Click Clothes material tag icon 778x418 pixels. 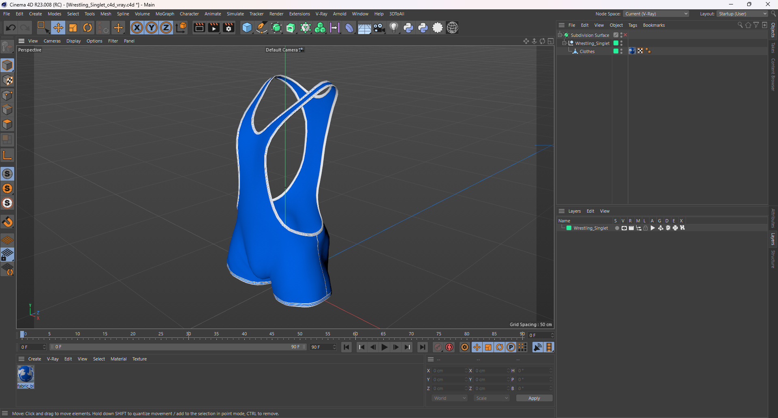[632, 51]
